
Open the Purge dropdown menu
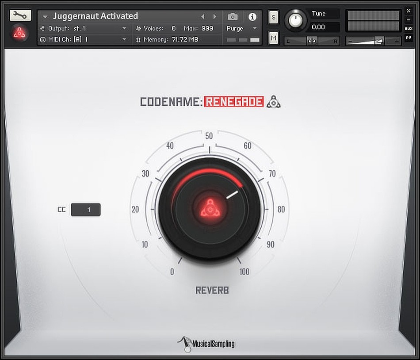point(255,28)
